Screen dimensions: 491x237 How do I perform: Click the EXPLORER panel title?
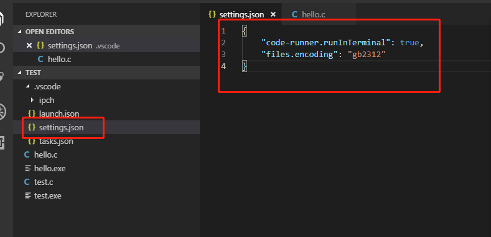[x=41, y=14]
